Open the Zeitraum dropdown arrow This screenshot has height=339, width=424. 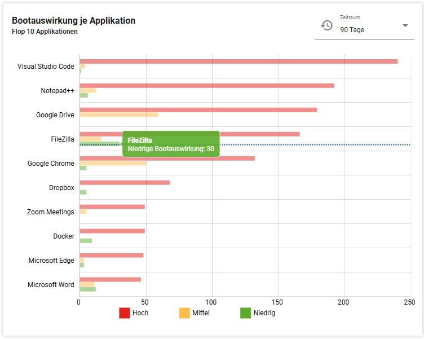pyautogui.click(x=405, y=26)
